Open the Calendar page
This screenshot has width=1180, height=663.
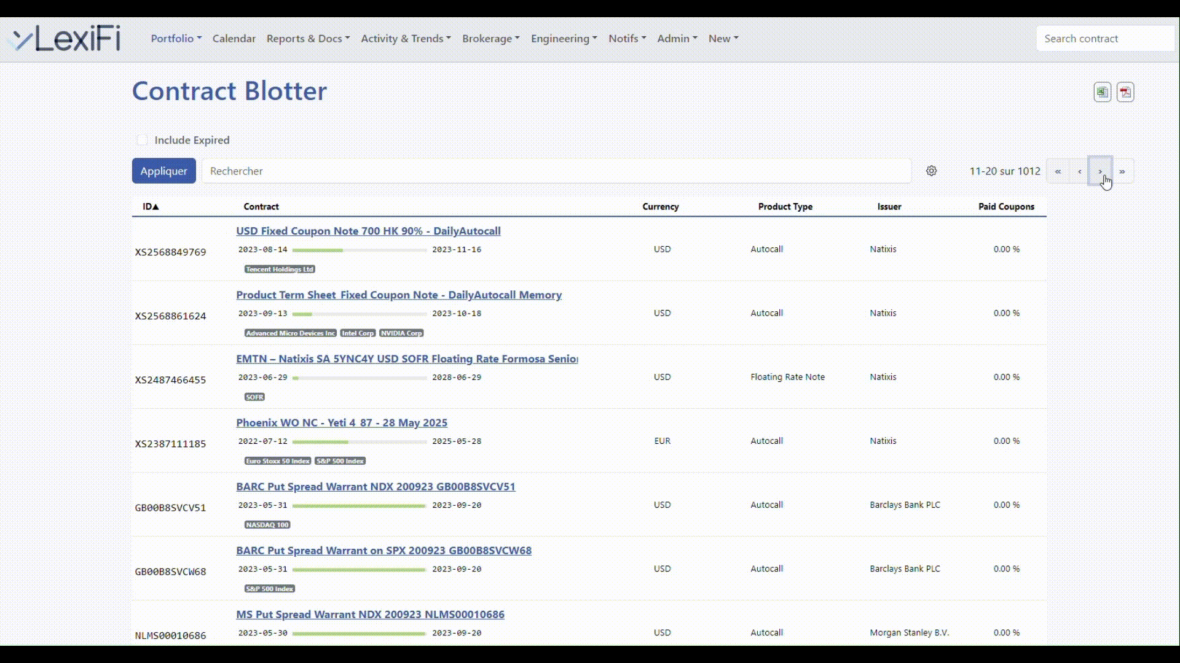click(234, 38)
